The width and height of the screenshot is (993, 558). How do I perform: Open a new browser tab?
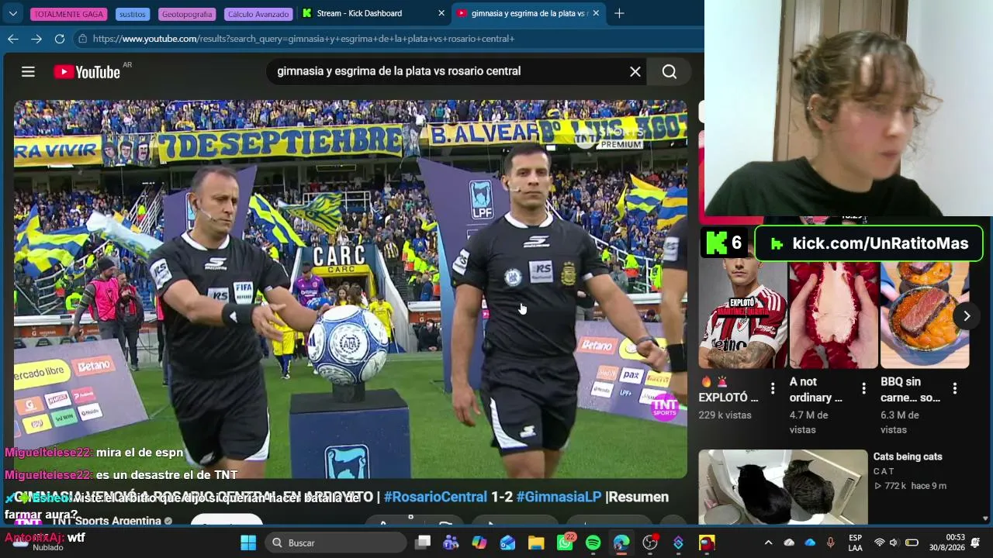point(619,13)
